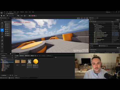This screenshot has width=120, height=90.
Task: Open the Edit menu
Action: (7, 12)
